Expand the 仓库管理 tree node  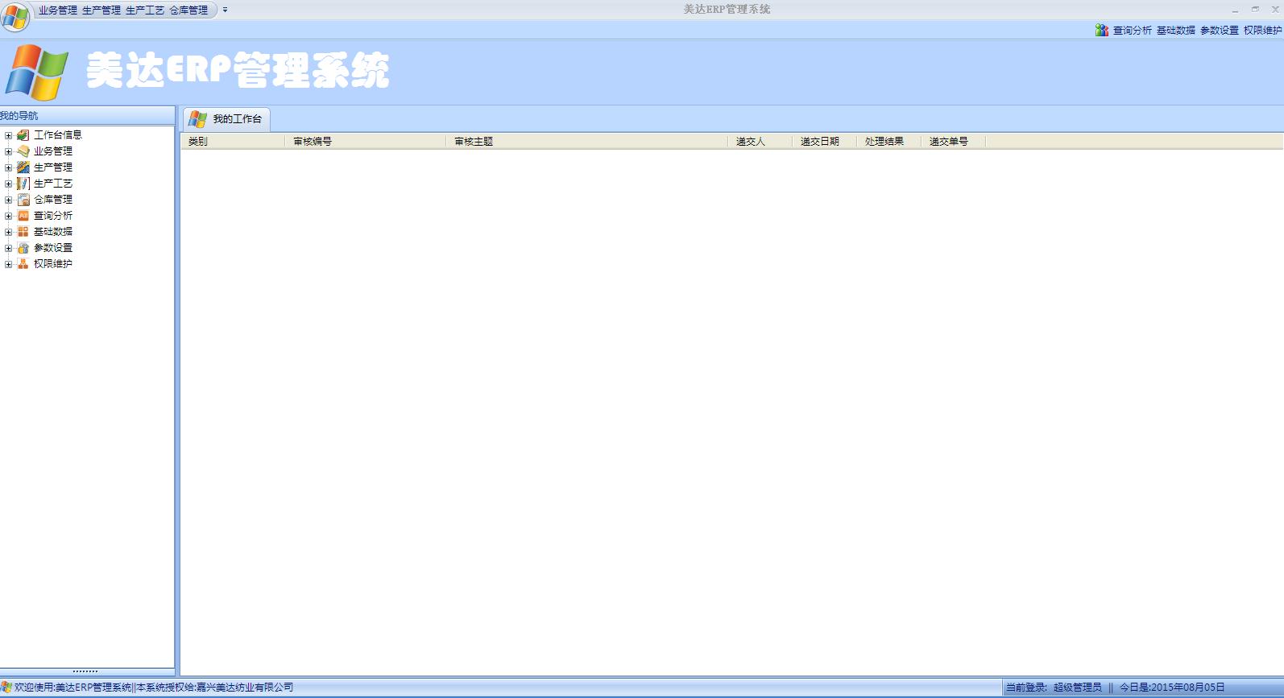click(x=8, y=200)
